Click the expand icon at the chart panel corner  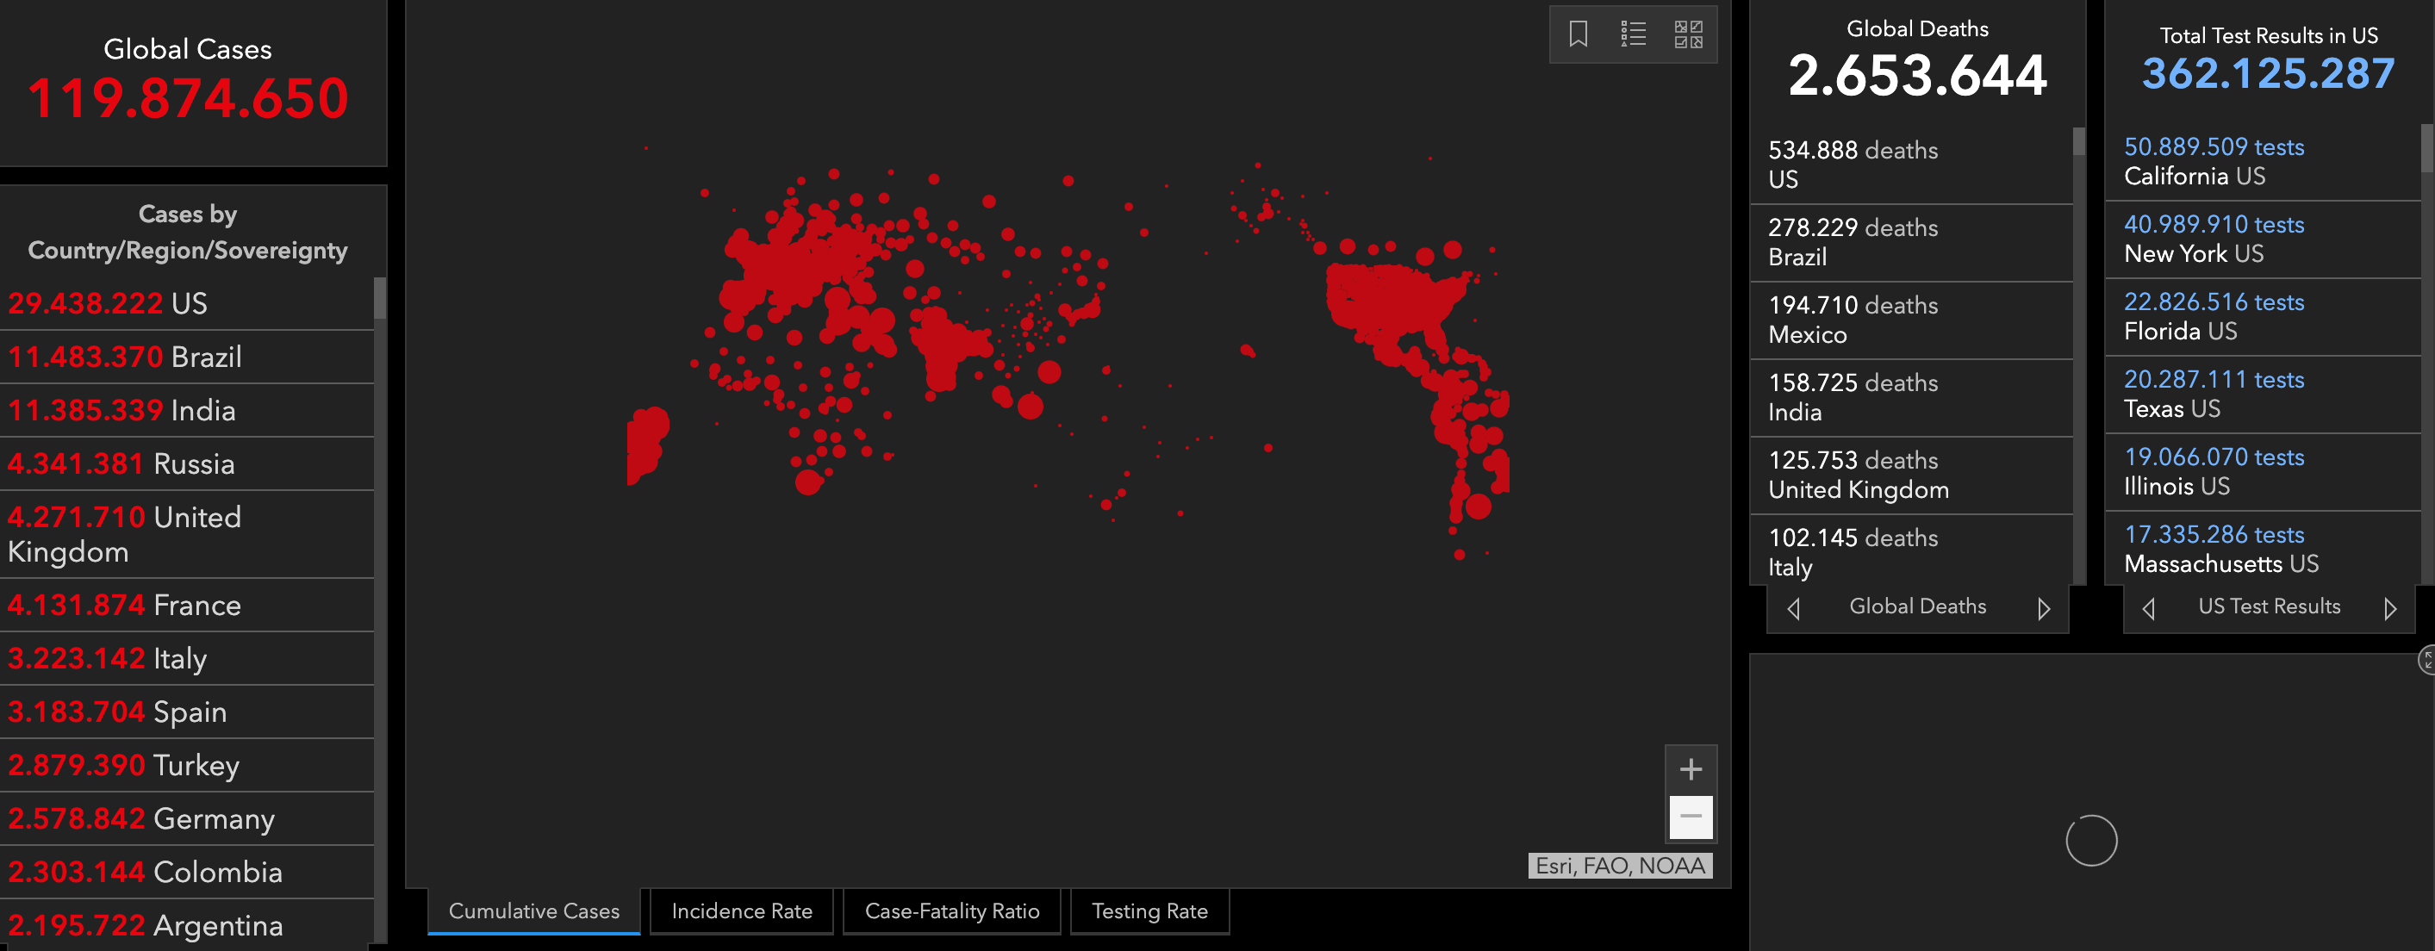2426,659
